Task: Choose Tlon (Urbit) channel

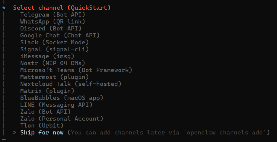Action: 42,126
